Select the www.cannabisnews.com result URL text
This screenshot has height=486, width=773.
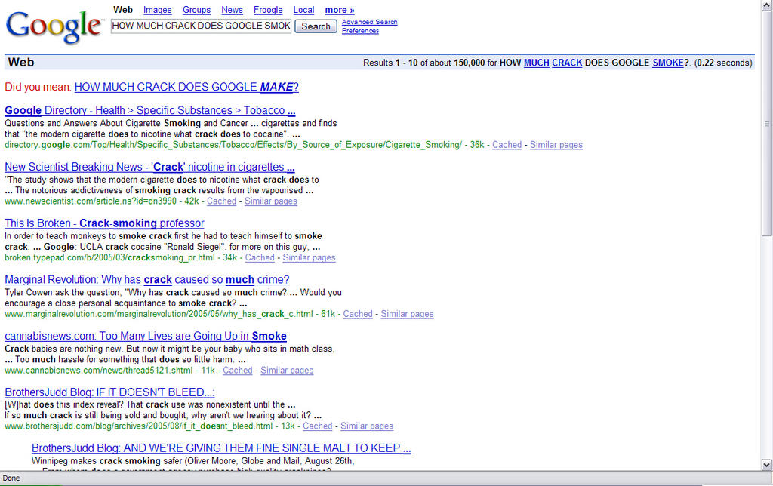pos(99,371)
